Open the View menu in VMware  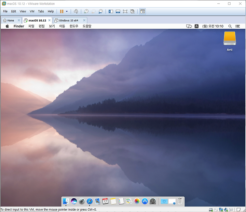(x=23, y=12)
